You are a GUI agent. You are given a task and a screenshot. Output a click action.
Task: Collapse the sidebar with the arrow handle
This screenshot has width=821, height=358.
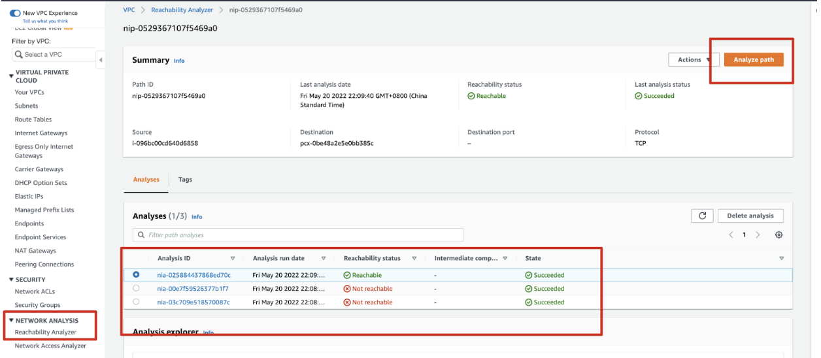coord(101,60)
